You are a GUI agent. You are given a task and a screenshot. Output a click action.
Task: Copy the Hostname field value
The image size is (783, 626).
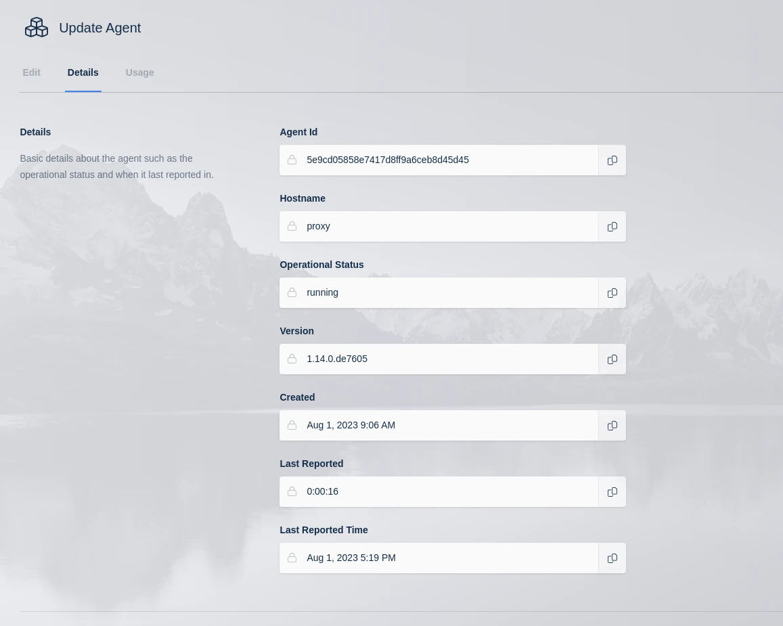(x=612, y=226)
